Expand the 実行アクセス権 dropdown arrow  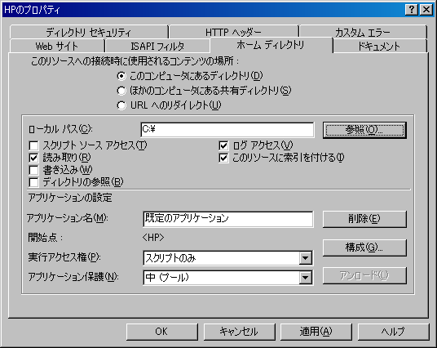(x=306, y=258)
